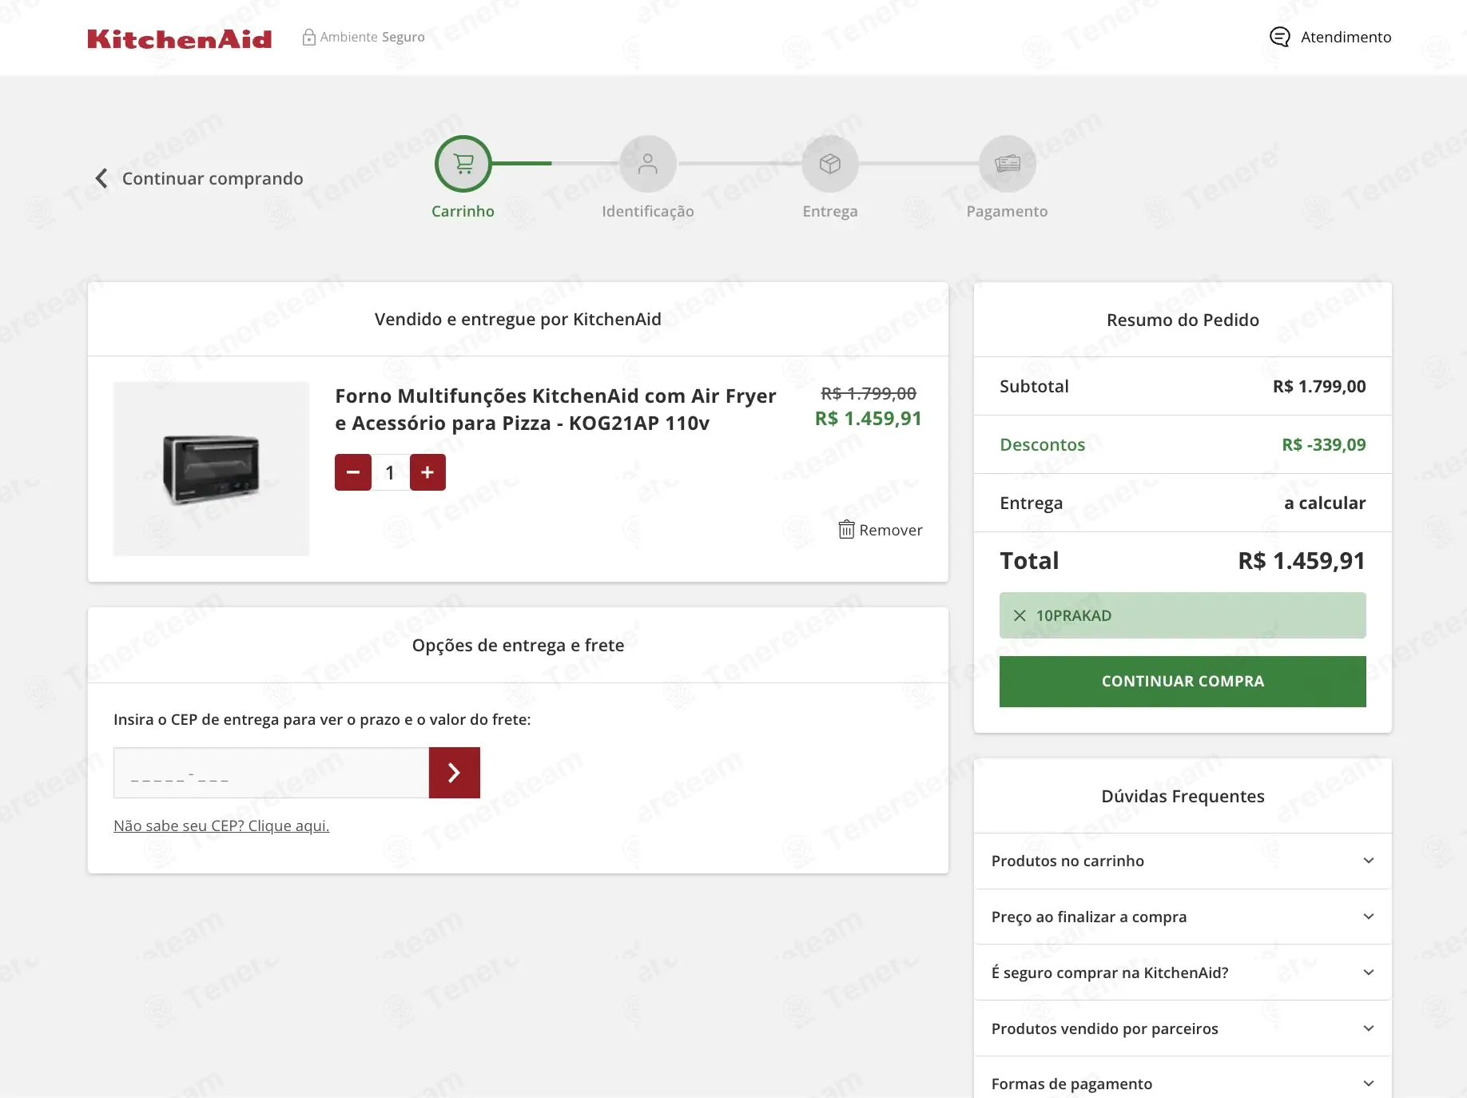Click the 'Resumo do Pedido' heading

tap(1183, 320)
